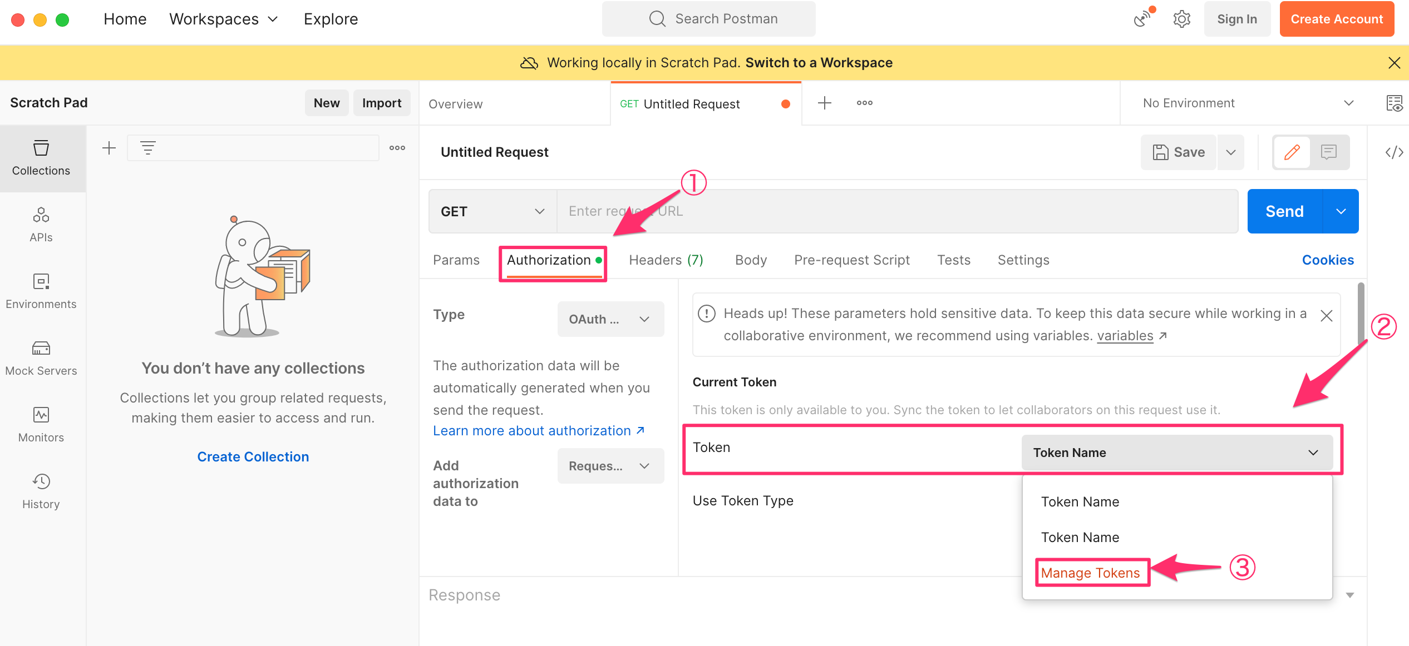Click the Search Postman field
The width and height of the screenshot is (1409, 646).
coord(709,19)
